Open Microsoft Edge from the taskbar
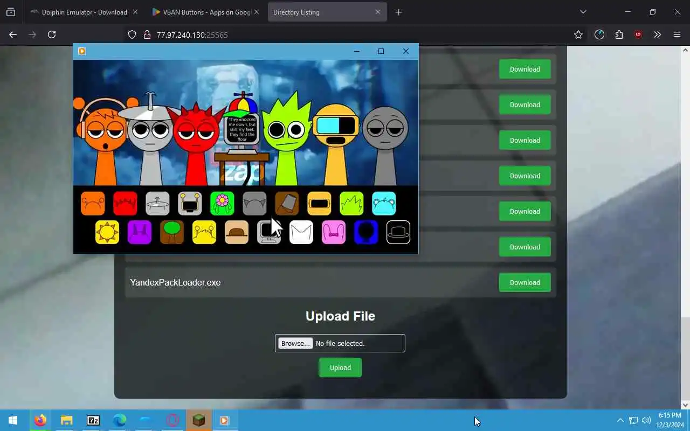The width and height of the screenshot is (690, 431). [x=119, y=420]
